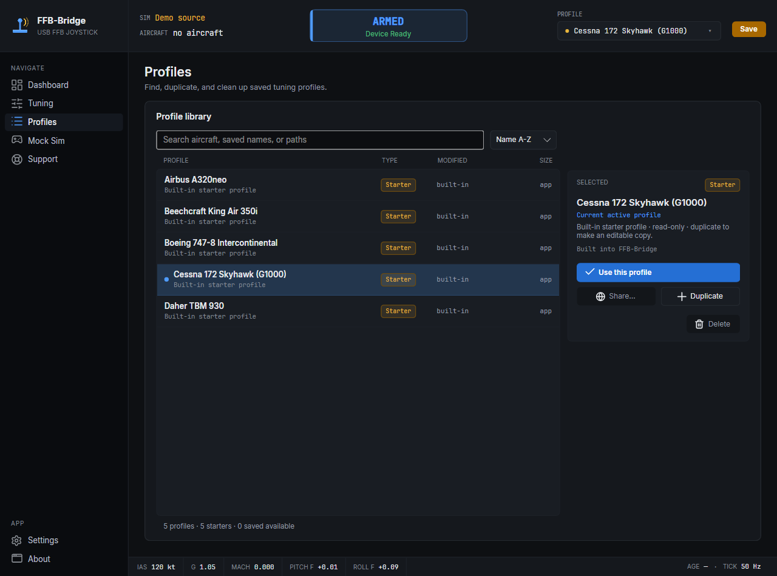The height and width of the screenshot is (576, 777).
Task: Click the G 1.05 status readout
Action: tap(203, 567)
